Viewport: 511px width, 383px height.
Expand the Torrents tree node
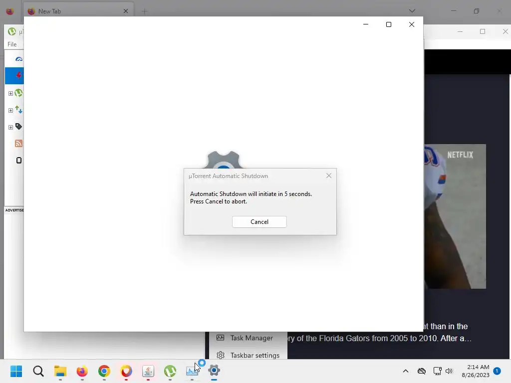[10, 93]
